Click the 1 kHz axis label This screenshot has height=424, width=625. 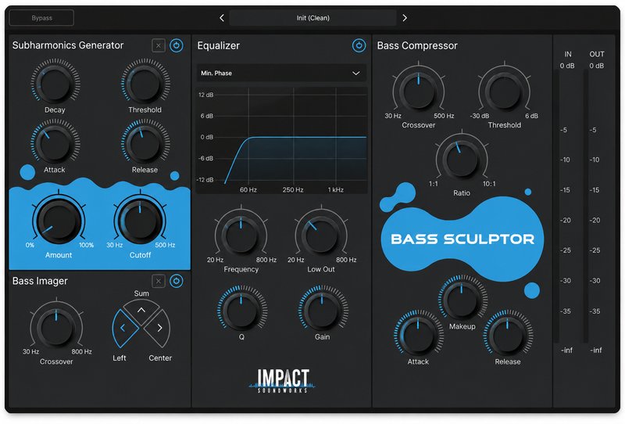pos(336,189)
